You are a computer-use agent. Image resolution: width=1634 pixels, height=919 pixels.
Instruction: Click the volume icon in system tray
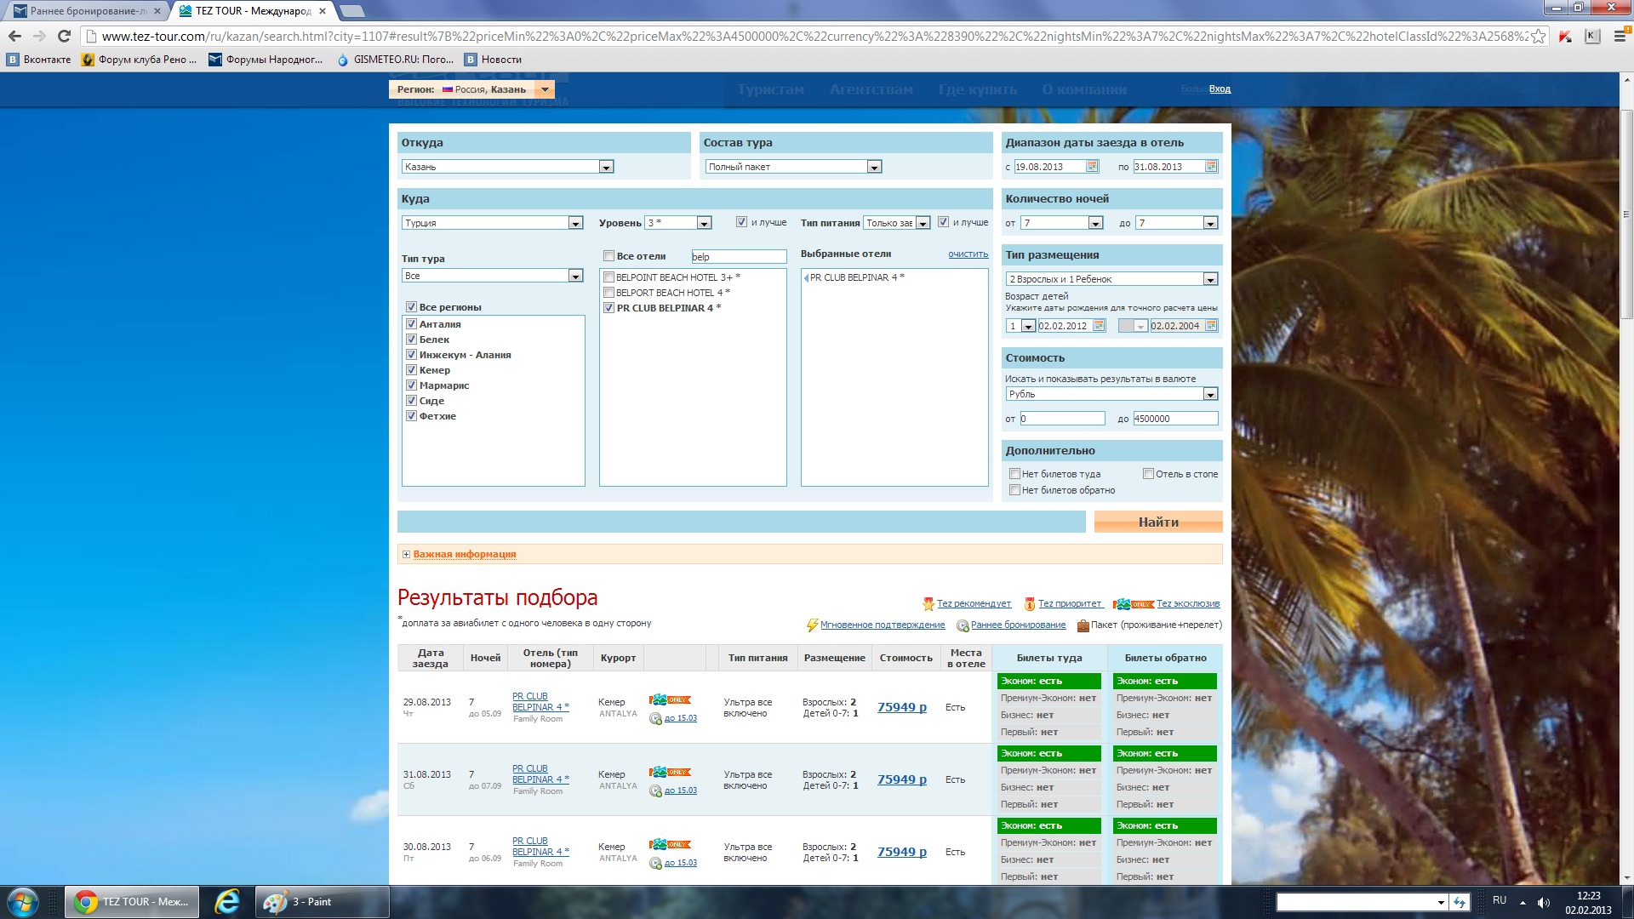pyautogui.click(x=1544, y=902)
